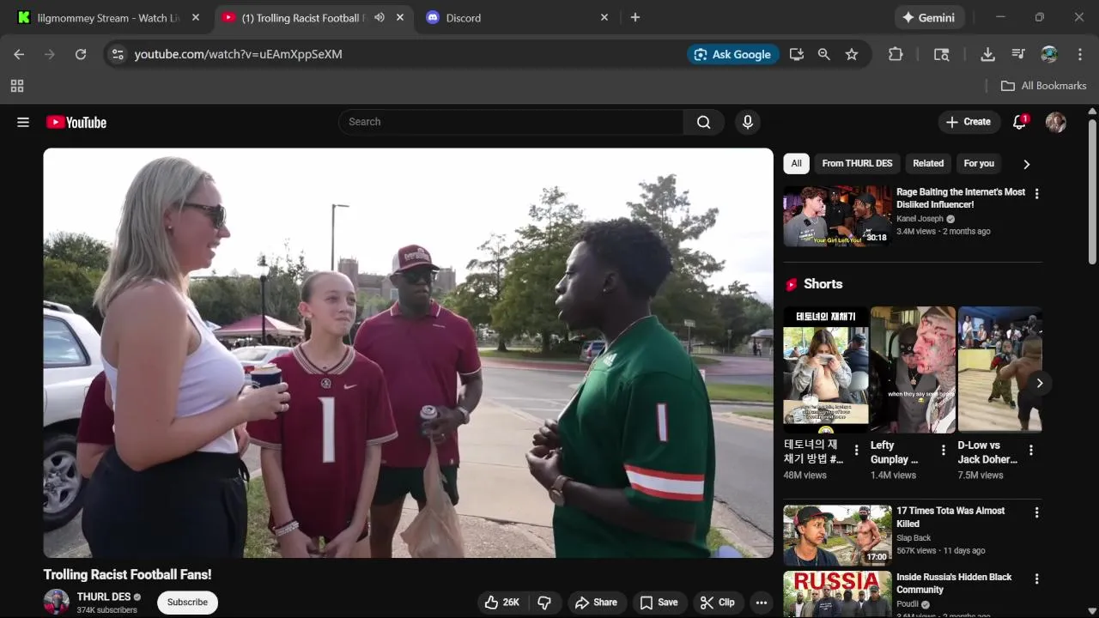Open 17 Times Tota Was Almost Killed thumbnail
The height and width of the screenshot is (618, 1099).
837,536
